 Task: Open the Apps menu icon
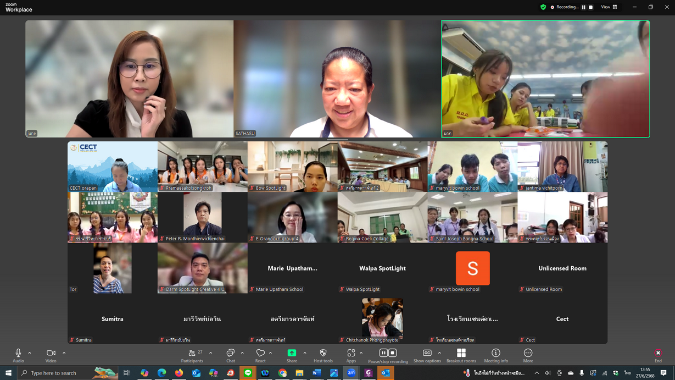point(351,354)
